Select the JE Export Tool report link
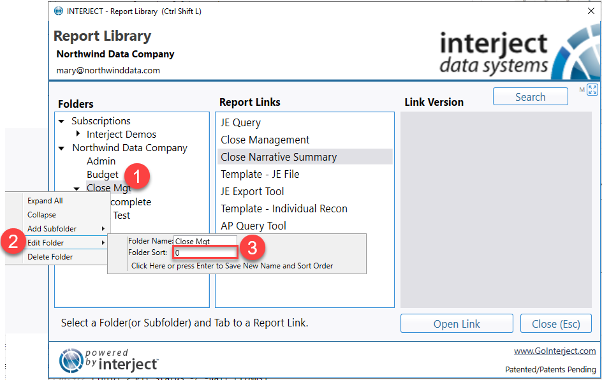Viewport: 602px width, 380px height. click(253, 191)
